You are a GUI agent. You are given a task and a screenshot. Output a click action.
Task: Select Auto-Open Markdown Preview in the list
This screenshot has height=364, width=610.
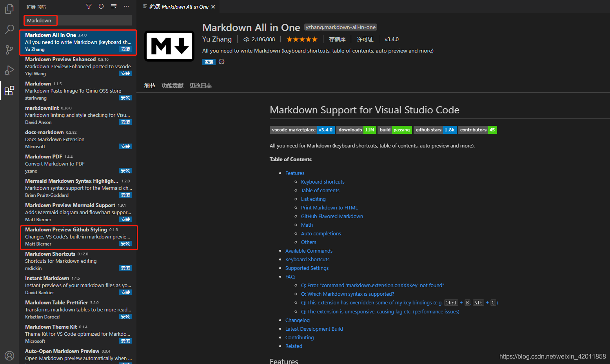(78, 355)
